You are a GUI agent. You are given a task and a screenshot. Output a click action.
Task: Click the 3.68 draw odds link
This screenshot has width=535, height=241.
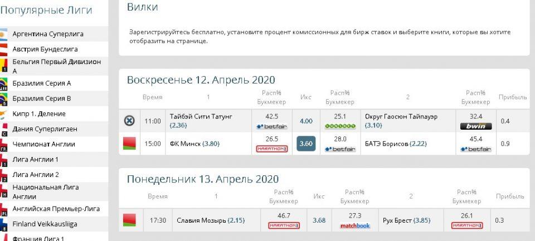(x=319, y=220)
